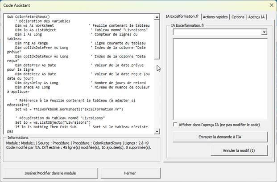Click the line 'Dim daysDelay As Long'

[x=37, y=83]
